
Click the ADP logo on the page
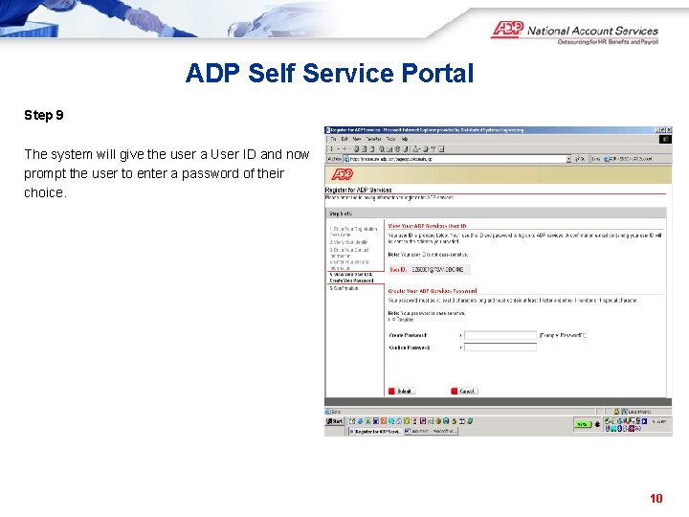pos(343,174)
